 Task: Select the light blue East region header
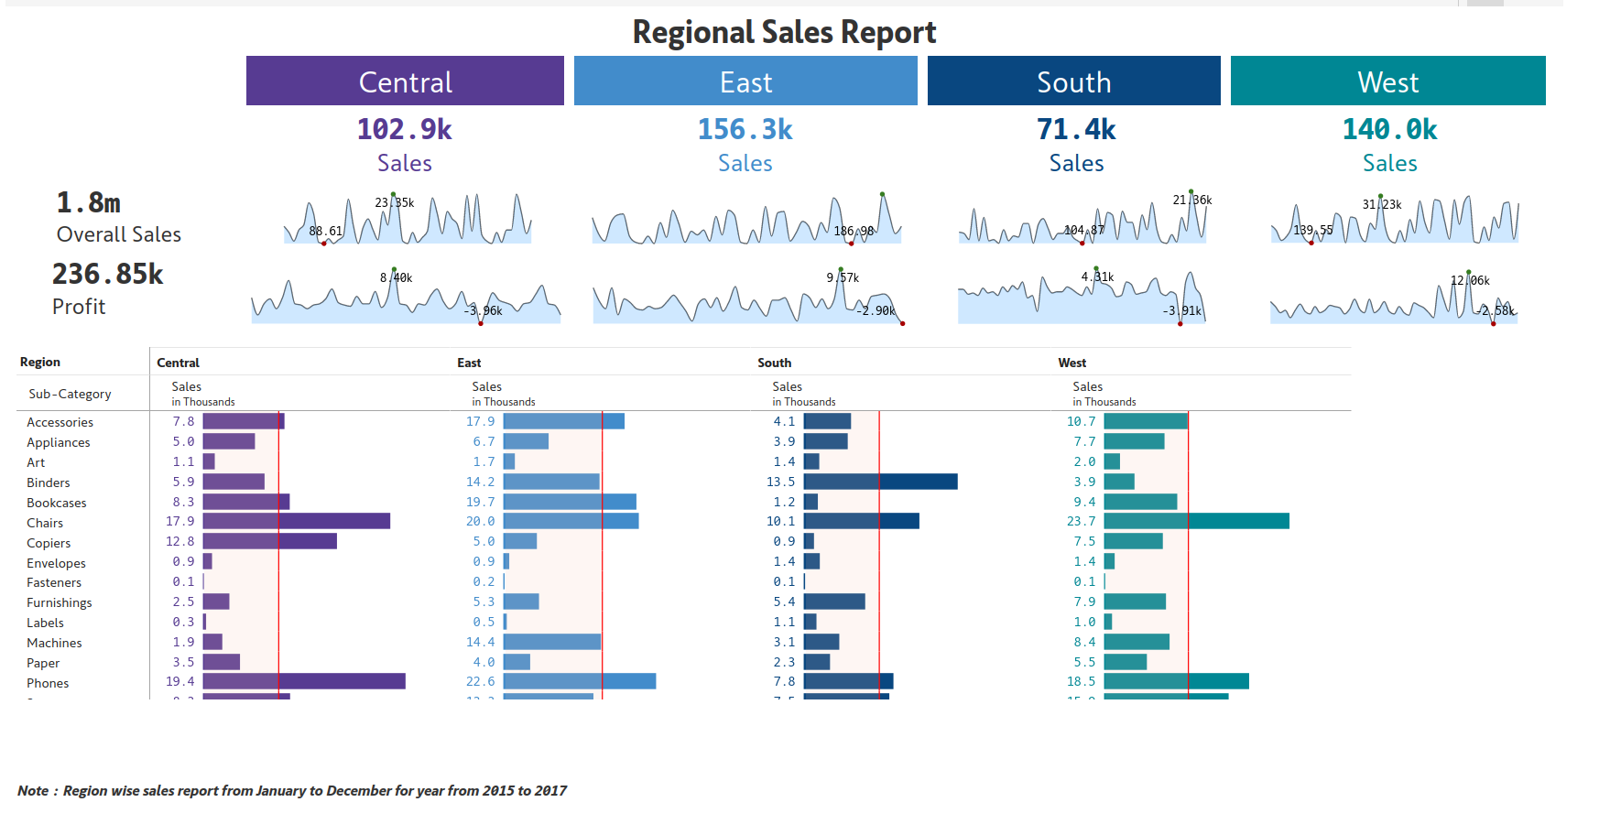745,81
